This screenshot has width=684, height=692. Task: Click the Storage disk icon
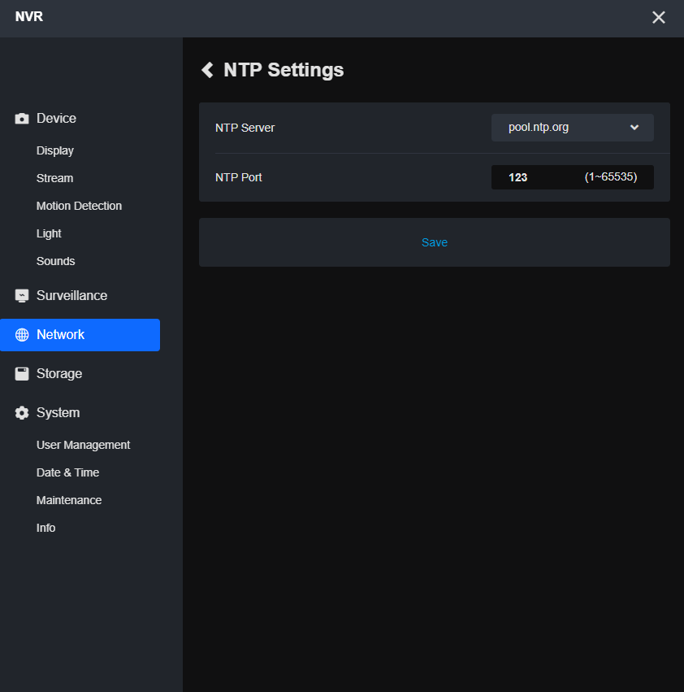coord(21,373)
